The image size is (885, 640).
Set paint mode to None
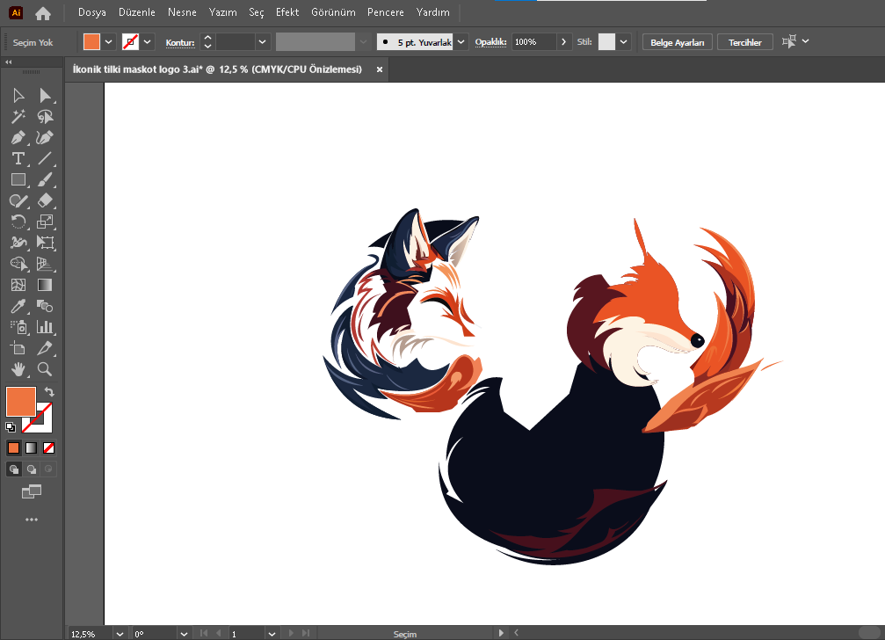coord(49,448)
